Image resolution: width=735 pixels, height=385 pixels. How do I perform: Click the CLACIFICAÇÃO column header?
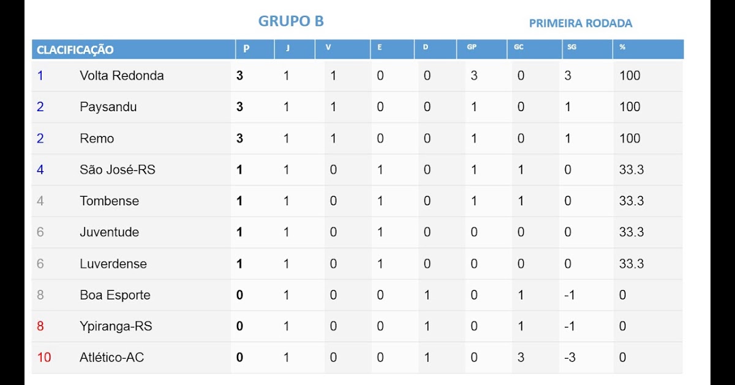pos(75,50)
